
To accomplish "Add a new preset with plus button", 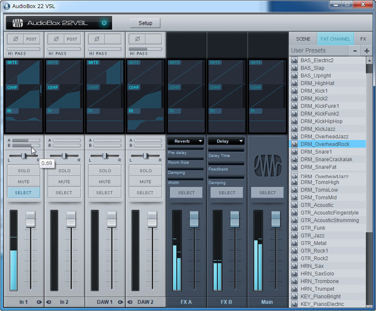I will pyautogui.click(x=367, y=51).
